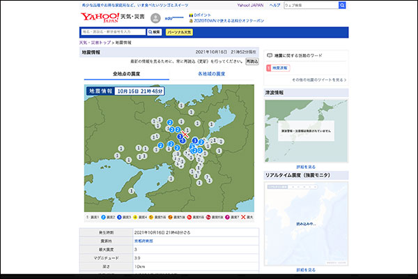Open the ヘルプ link in header
Viewport: 418px width, 279px height.
point(274,5)
